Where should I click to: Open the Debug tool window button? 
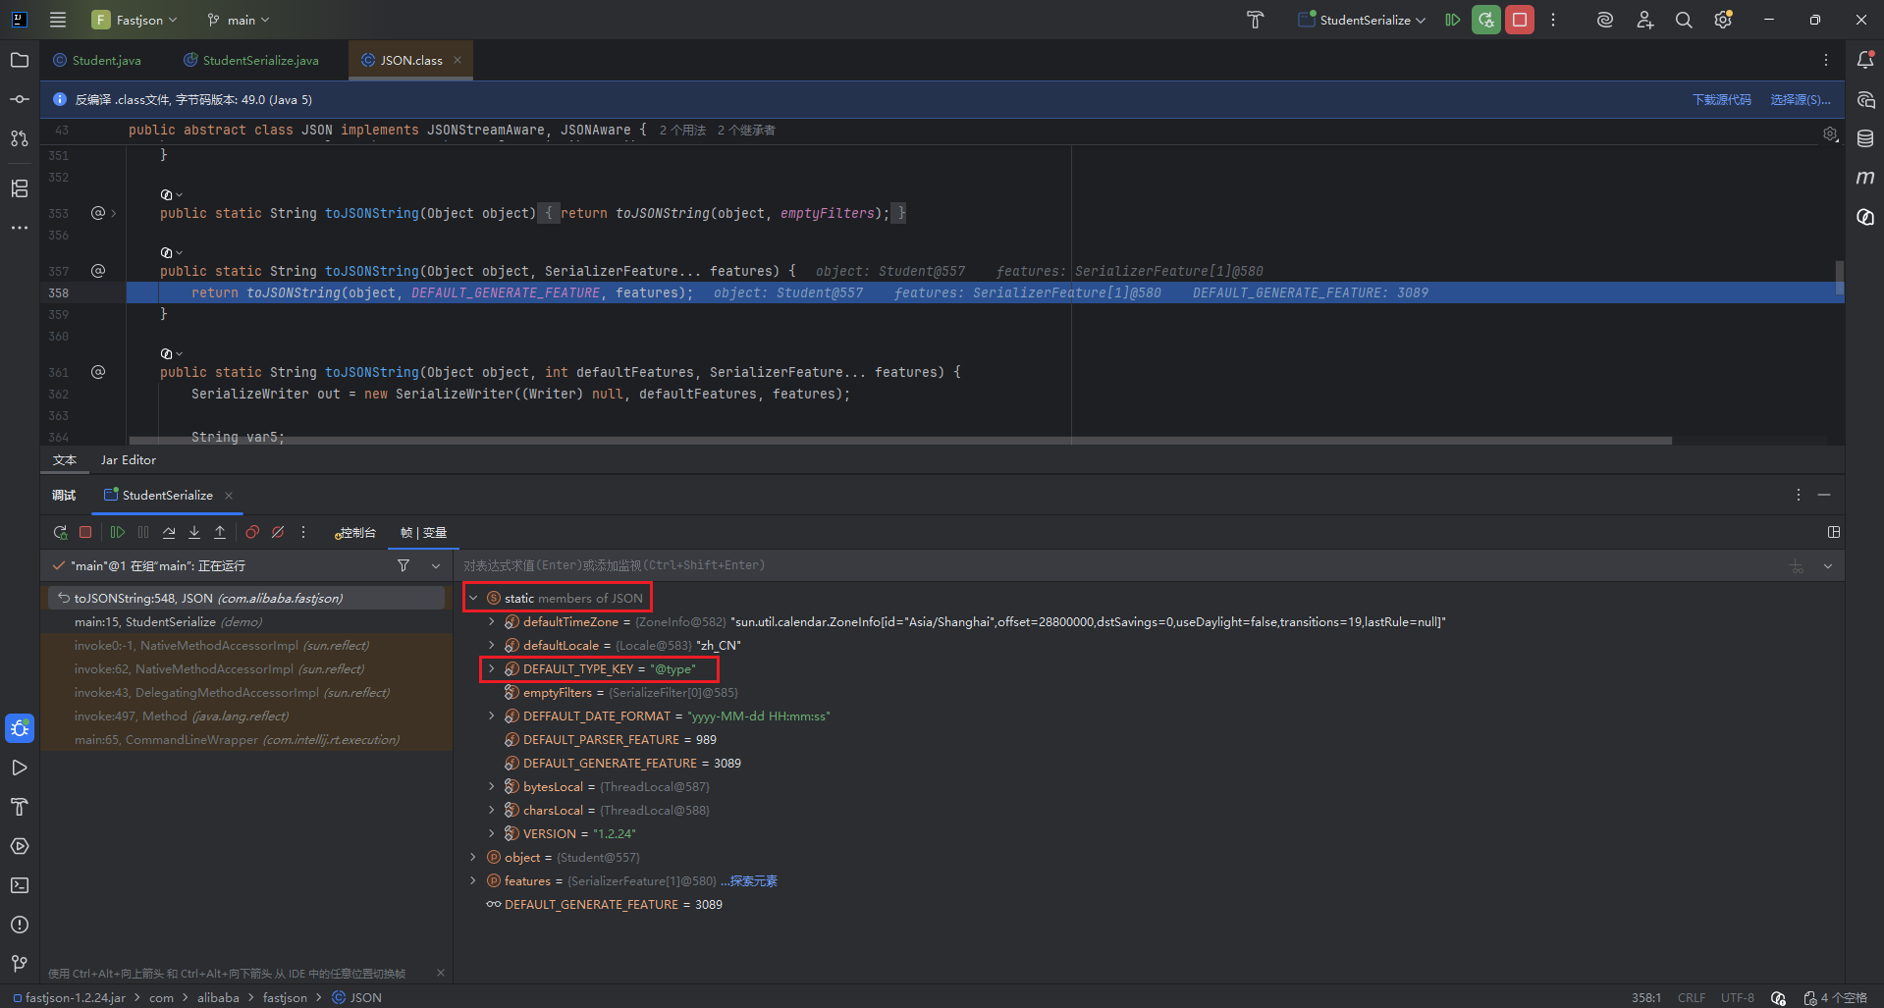pyautogui.click(x=20, y=728)
